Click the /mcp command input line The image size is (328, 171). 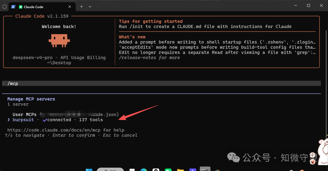161,83
